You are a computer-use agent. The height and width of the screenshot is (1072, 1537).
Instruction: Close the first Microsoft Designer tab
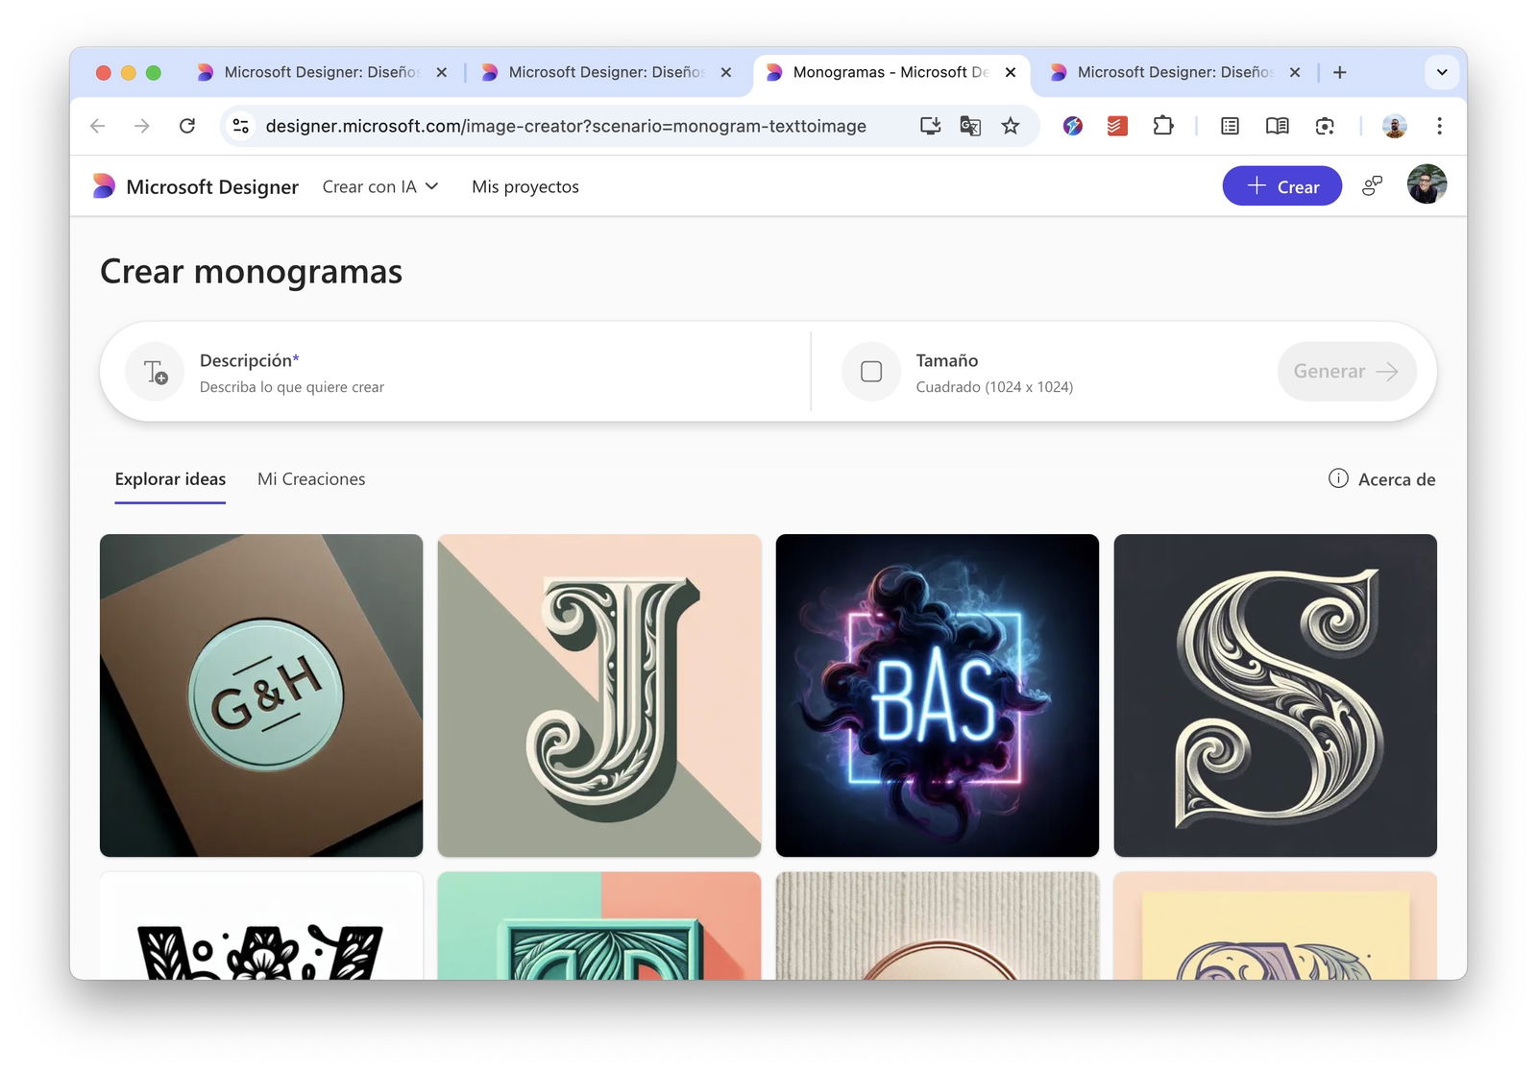pos(442,72)
